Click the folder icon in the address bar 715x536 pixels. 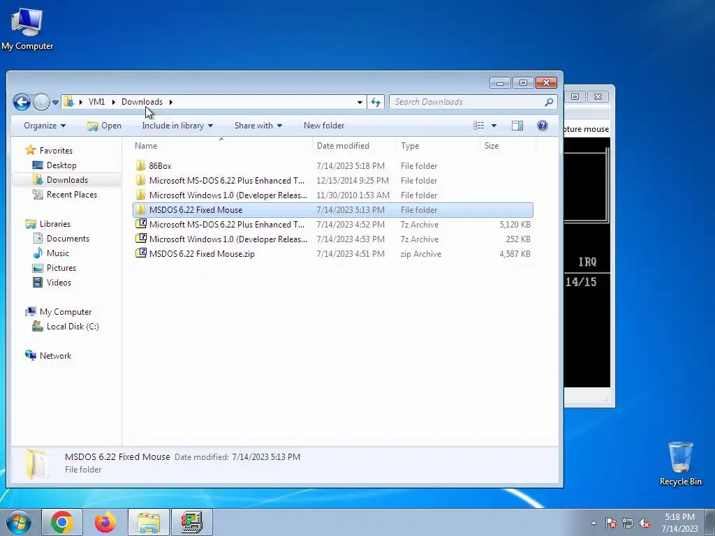coord(68,102)
